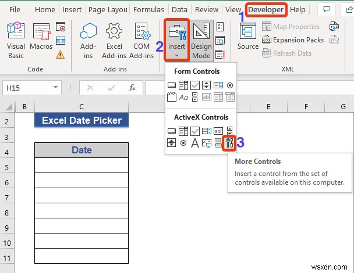Insert ActiveX toggle button

click(218, 143)
